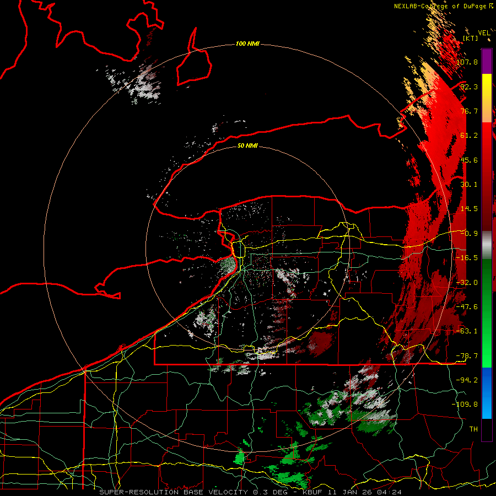Screen dimensions: 496x496
Task: Click the TH legend label
Action: pyautogui.click(x=473, y=429)
